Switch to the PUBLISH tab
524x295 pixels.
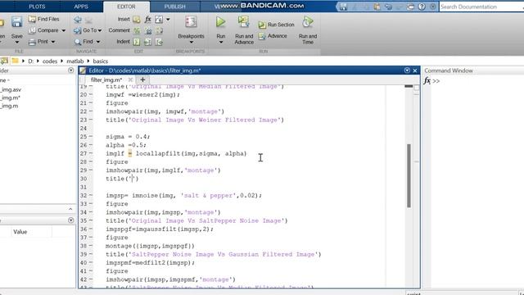click(174, 7)
